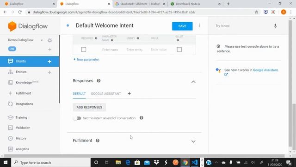Save the intent
The width and height of the screenshot is (296, 167).
tap(182, 26)
